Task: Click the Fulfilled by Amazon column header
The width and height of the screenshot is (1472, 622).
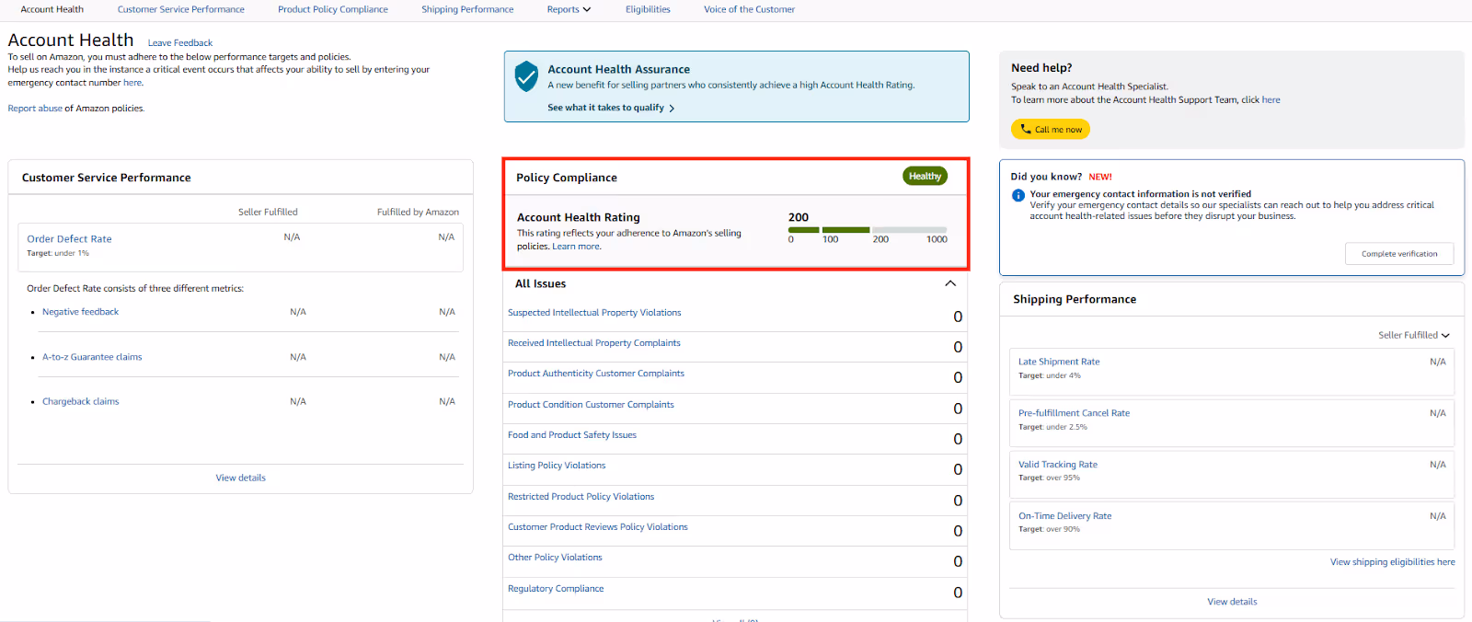Action: point(418,213)
